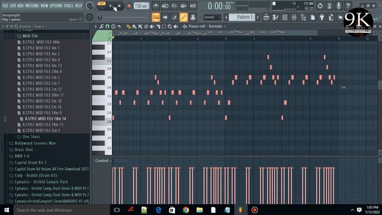Click arrow left of Pattern 1
Image resolution: width=382 pixels, height=215 pixels.
click(226, 17)
